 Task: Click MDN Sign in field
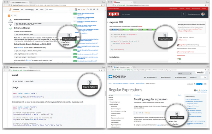click(x=185, y=73)
